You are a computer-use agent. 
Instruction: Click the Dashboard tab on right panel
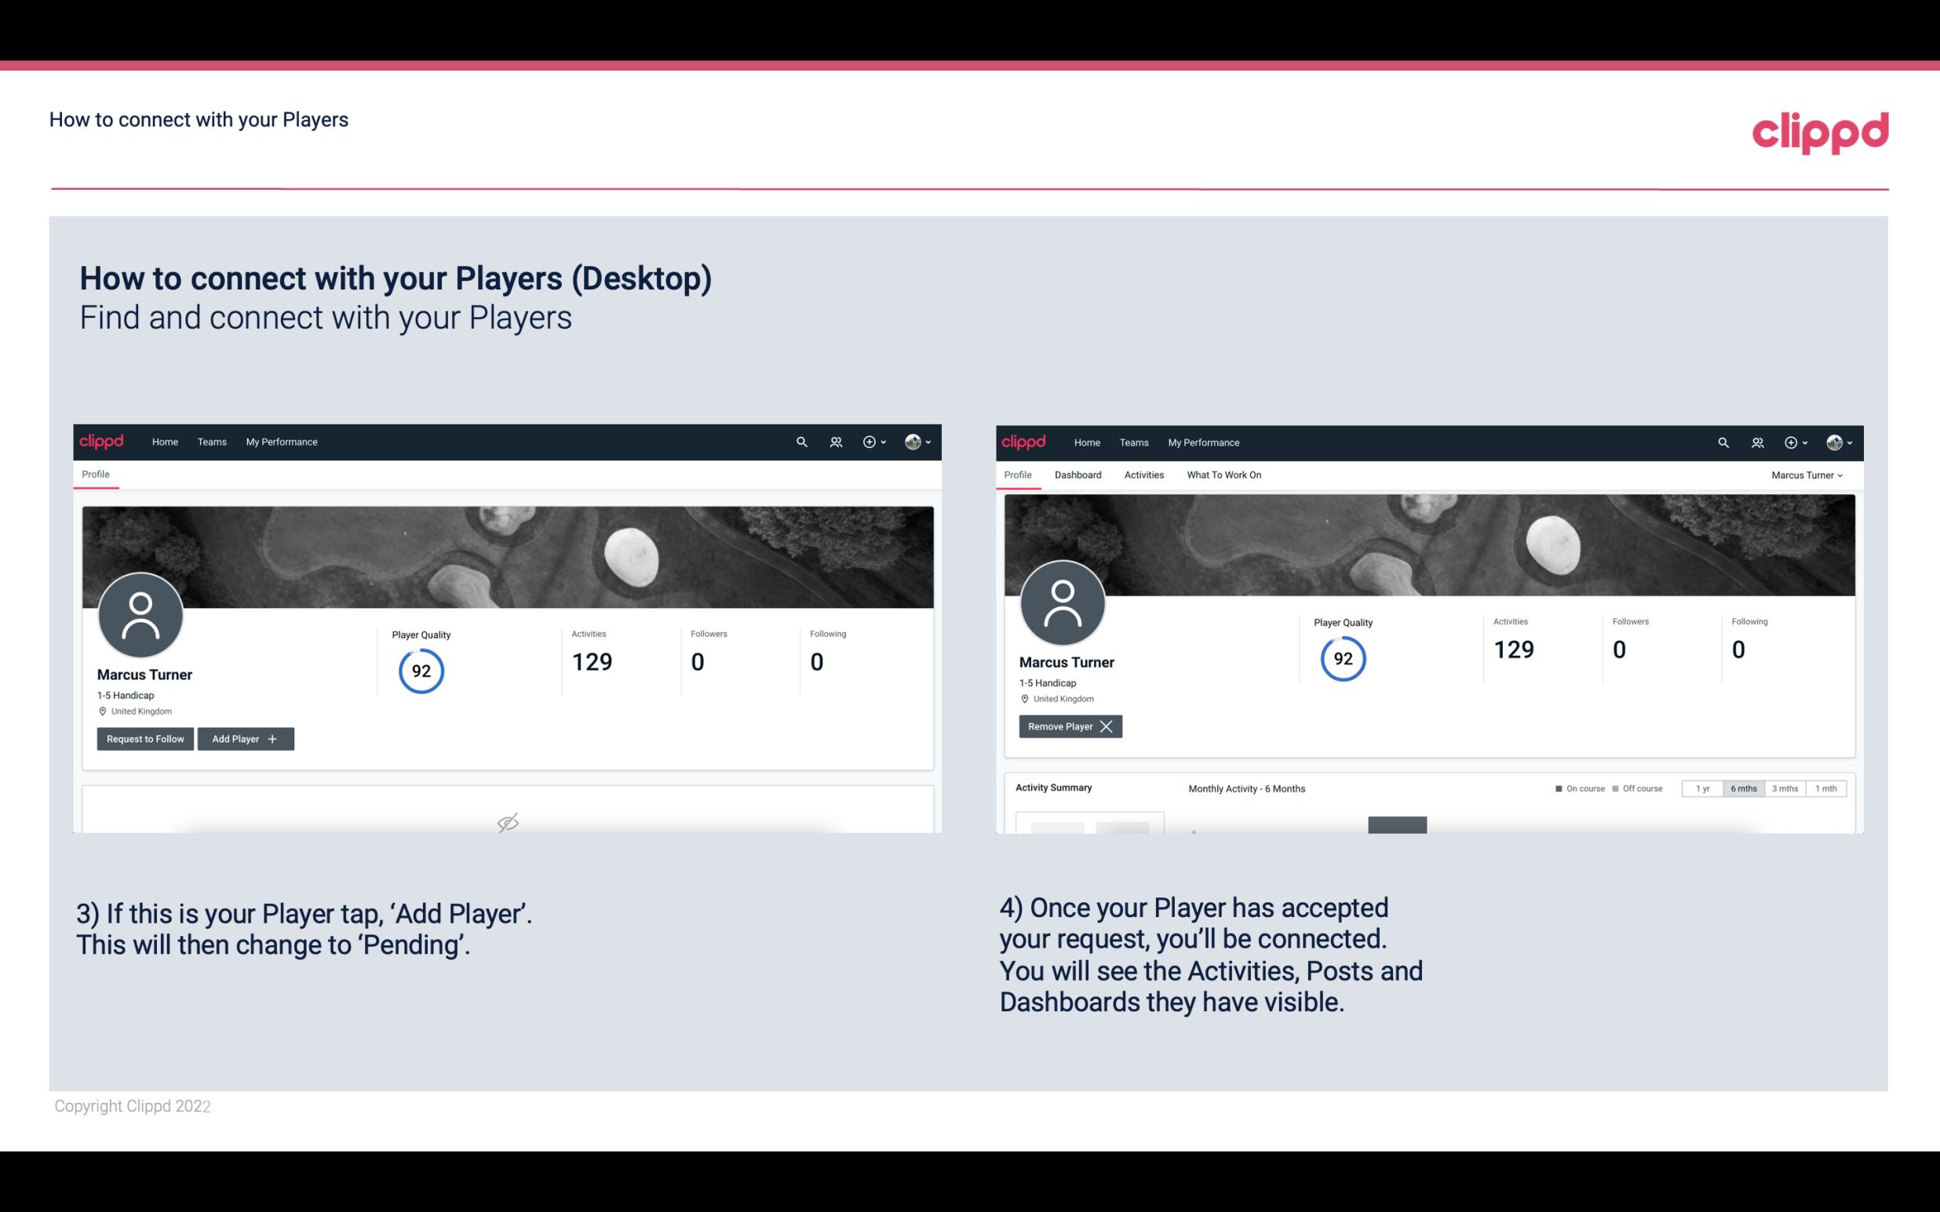(x=1078, y=475)
